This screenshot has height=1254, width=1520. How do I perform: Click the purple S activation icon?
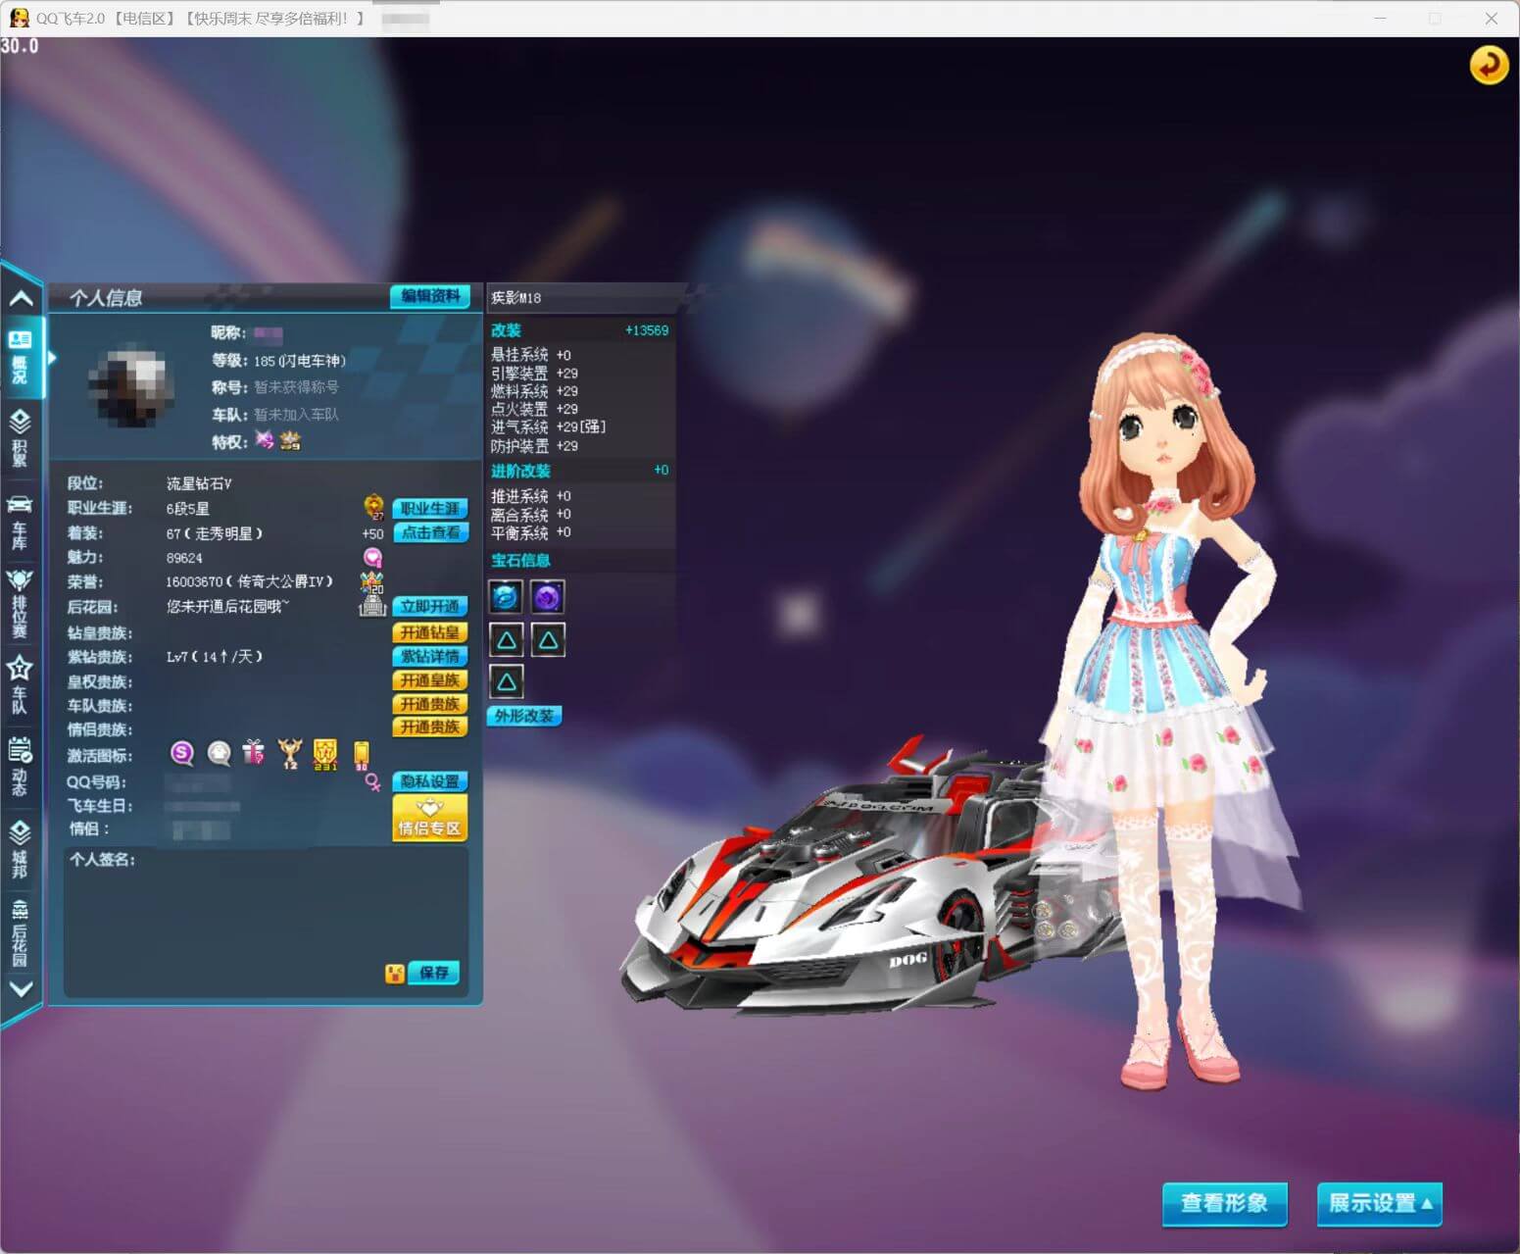[181, 753]
